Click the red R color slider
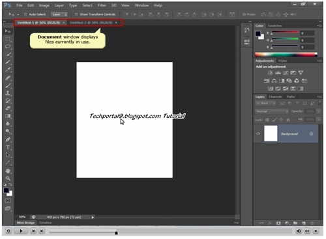The height and width of the screenshot is (239, 326). (x=285, y=32)
